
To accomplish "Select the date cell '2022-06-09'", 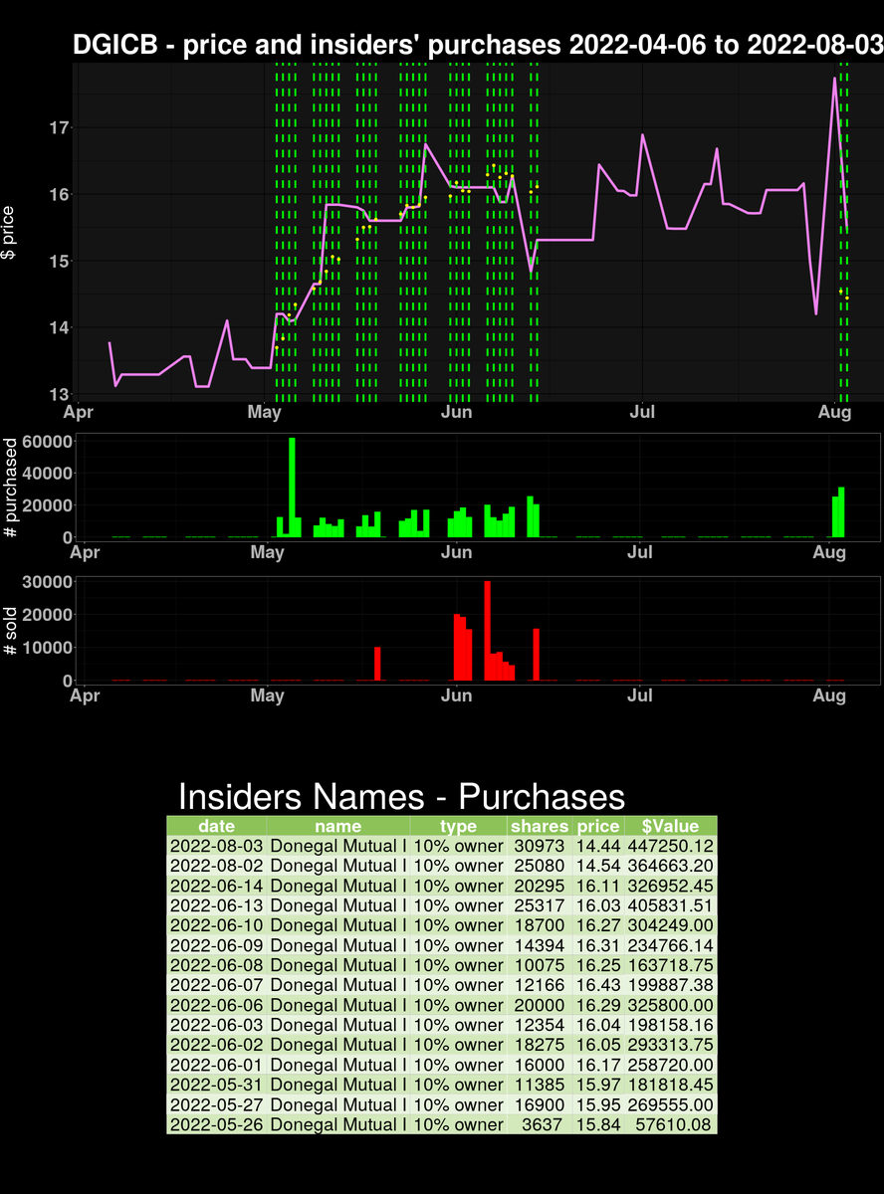I will tap(217, 945).
